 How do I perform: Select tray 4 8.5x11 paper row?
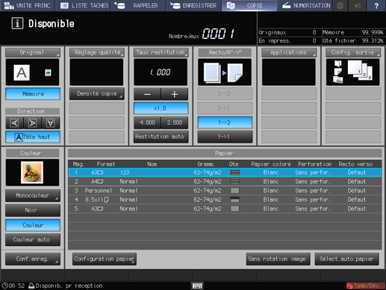225,200
